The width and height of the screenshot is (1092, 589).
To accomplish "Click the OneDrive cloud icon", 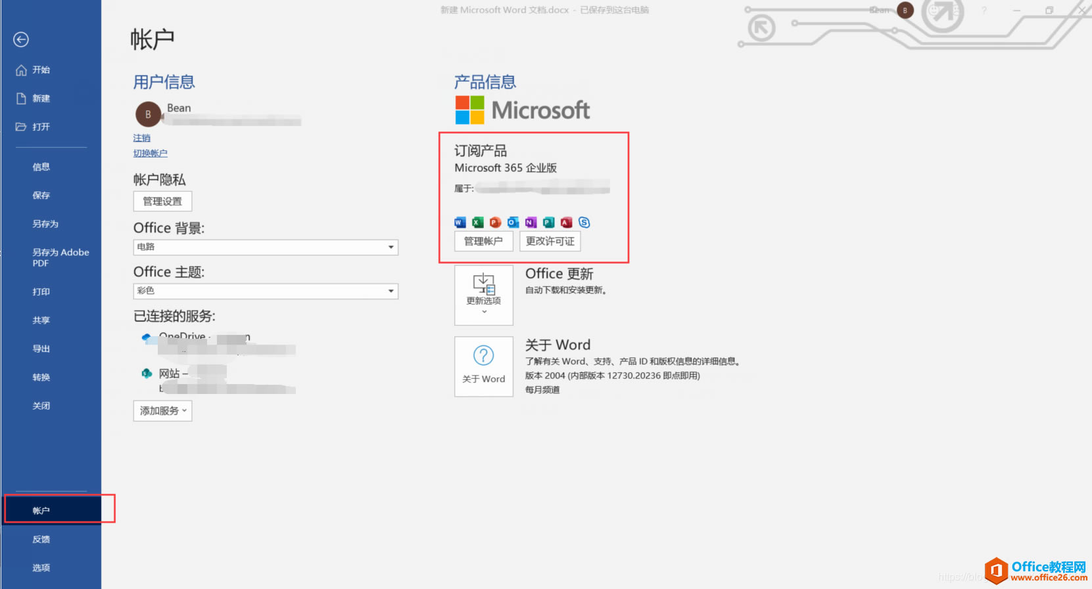I will pos(146,337).
